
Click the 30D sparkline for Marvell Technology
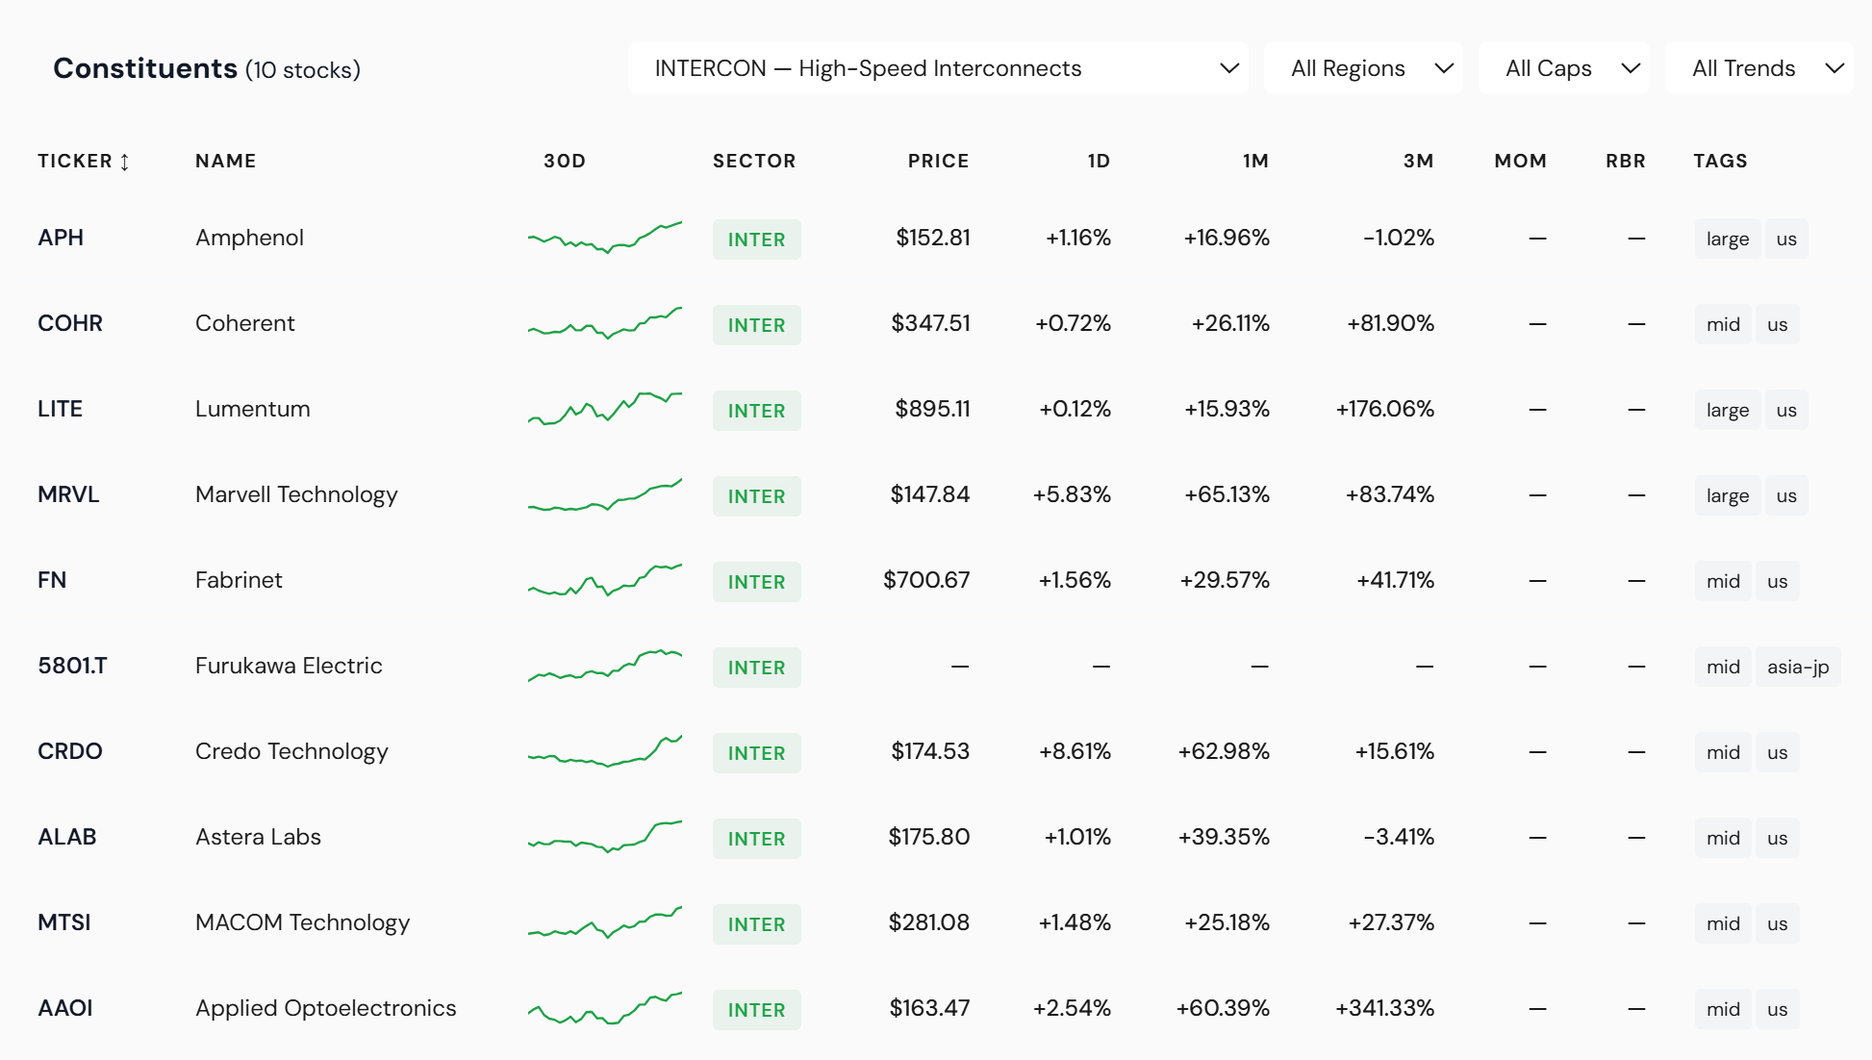tap(604, 494)
